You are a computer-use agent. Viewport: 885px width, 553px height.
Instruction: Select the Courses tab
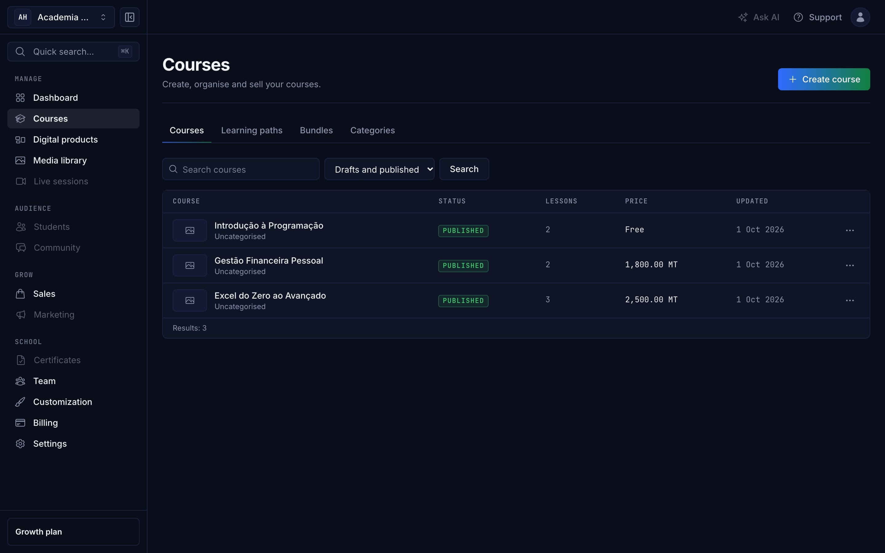click(x=187, y=131)
